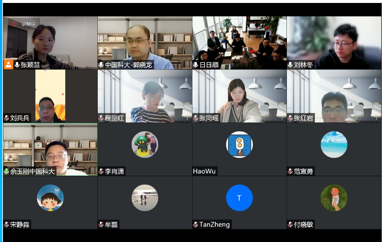Click the red recording indicator icon
The height and width of the screenshot is (242, 382).
point(14,24)
